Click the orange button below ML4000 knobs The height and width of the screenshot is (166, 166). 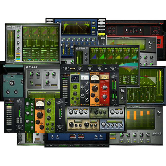pyautogui.click(x=18, y=53)
